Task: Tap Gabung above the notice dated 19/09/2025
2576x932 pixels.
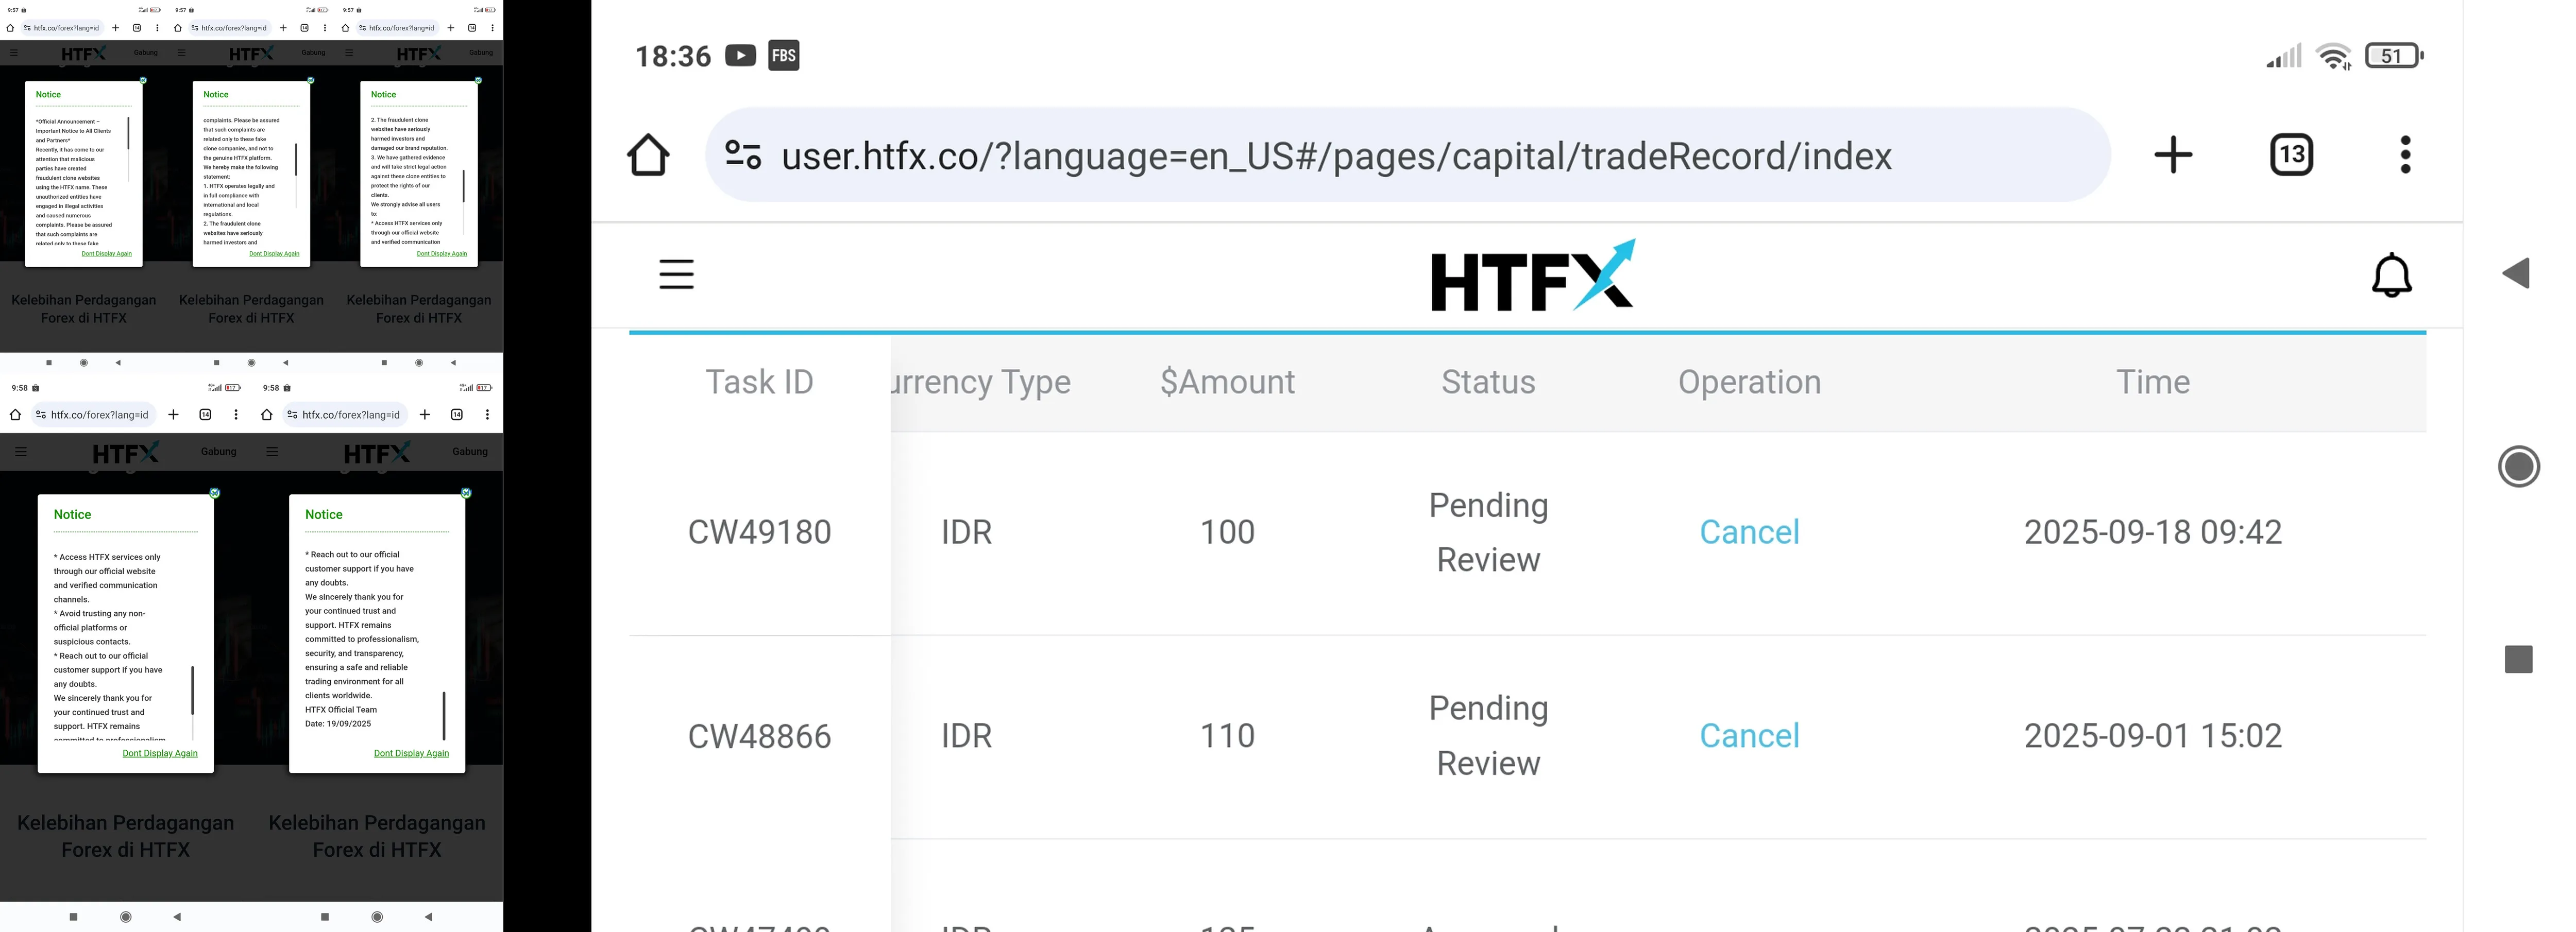Action: point(470,452)
